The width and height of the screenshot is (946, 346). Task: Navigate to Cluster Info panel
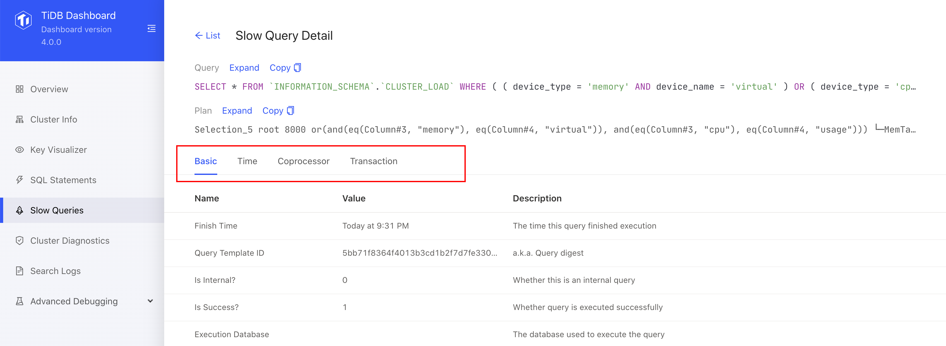tap(54, 119)
